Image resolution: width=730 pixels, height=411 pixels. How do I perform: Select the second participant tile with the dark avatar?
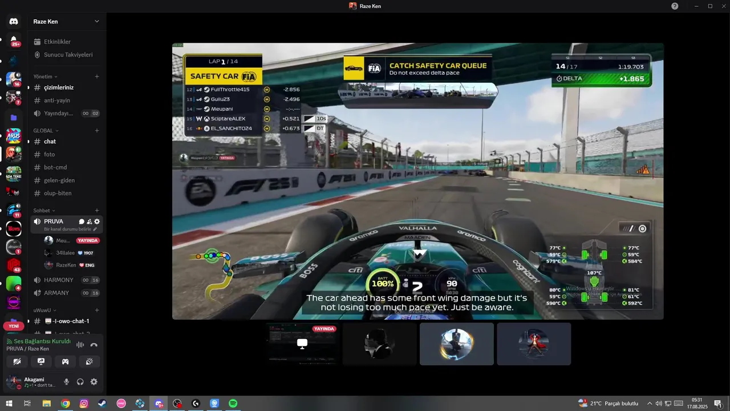point(380,344)
